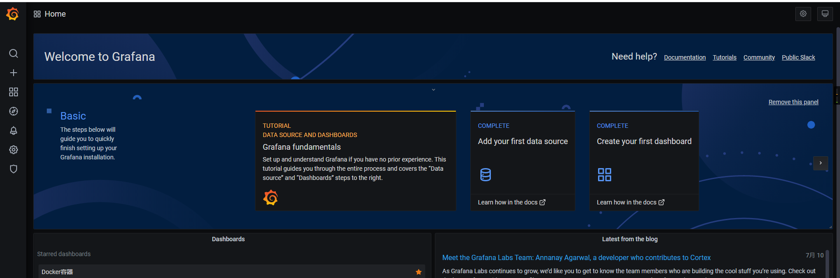Open the Configuration gear in the sidebar
The width and height of the screenshot is (840, 278).
coord(14,150)
